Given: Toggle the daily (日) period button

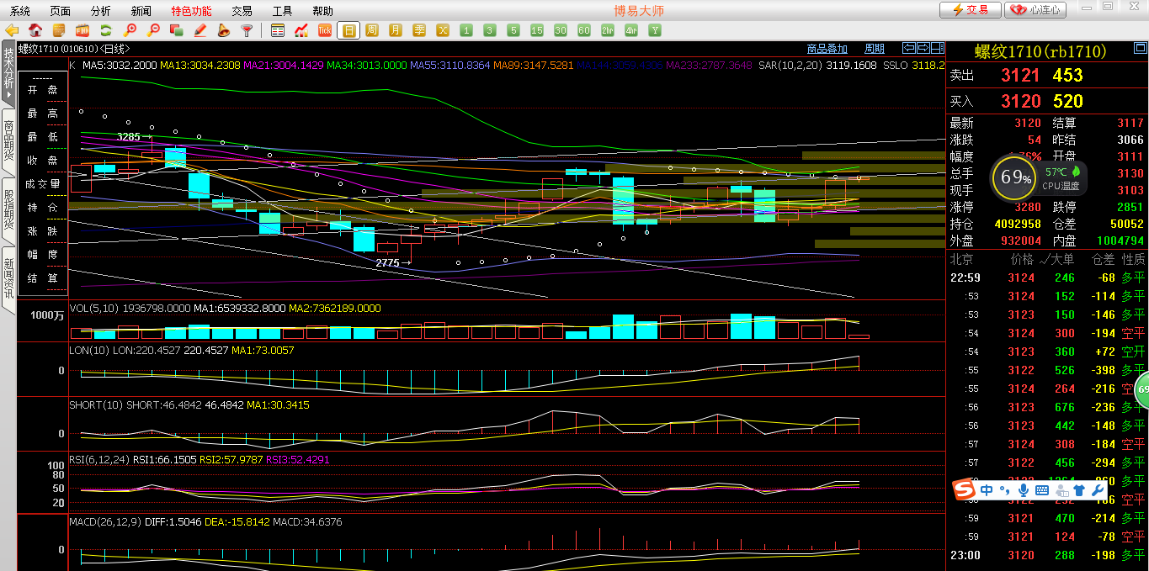Looking at the screenshot, I should (348, 30).
